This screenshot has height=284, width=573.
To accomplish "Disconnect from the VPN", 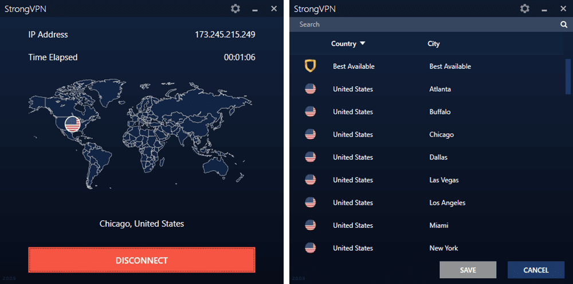I will (142, 260).
